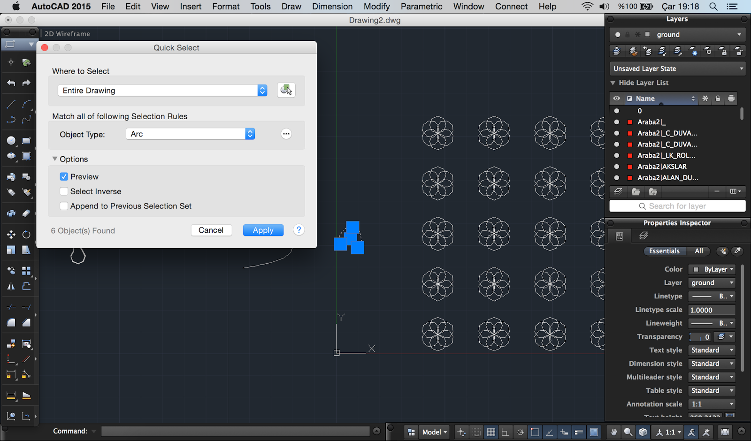Select the Line tool

coord(11,104)
